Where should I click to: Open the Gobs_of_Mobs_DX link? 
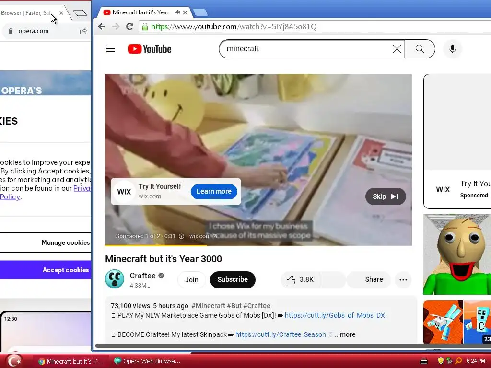[x=335, y=315]
